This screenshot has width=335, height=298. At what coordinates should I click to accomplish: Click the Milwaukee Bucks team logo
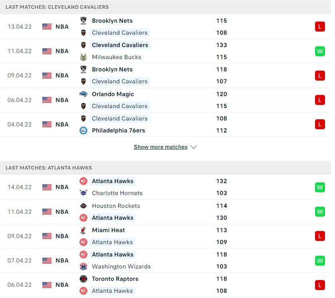pyautogui.click(x=83, y=57)
